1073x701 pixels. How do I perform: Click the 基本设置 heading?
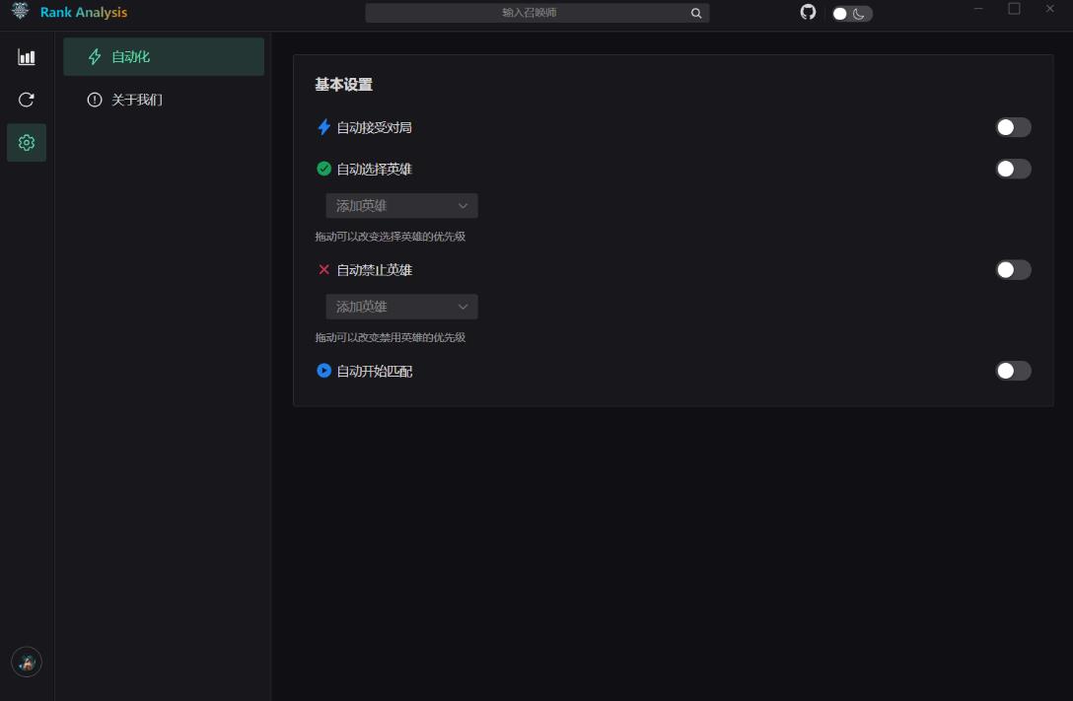pos(343,85)
